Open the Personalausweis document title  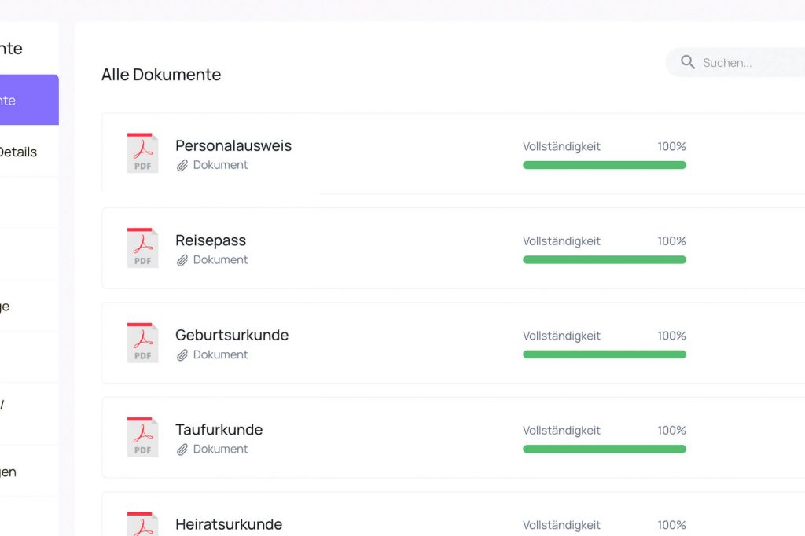pos(233,145)
